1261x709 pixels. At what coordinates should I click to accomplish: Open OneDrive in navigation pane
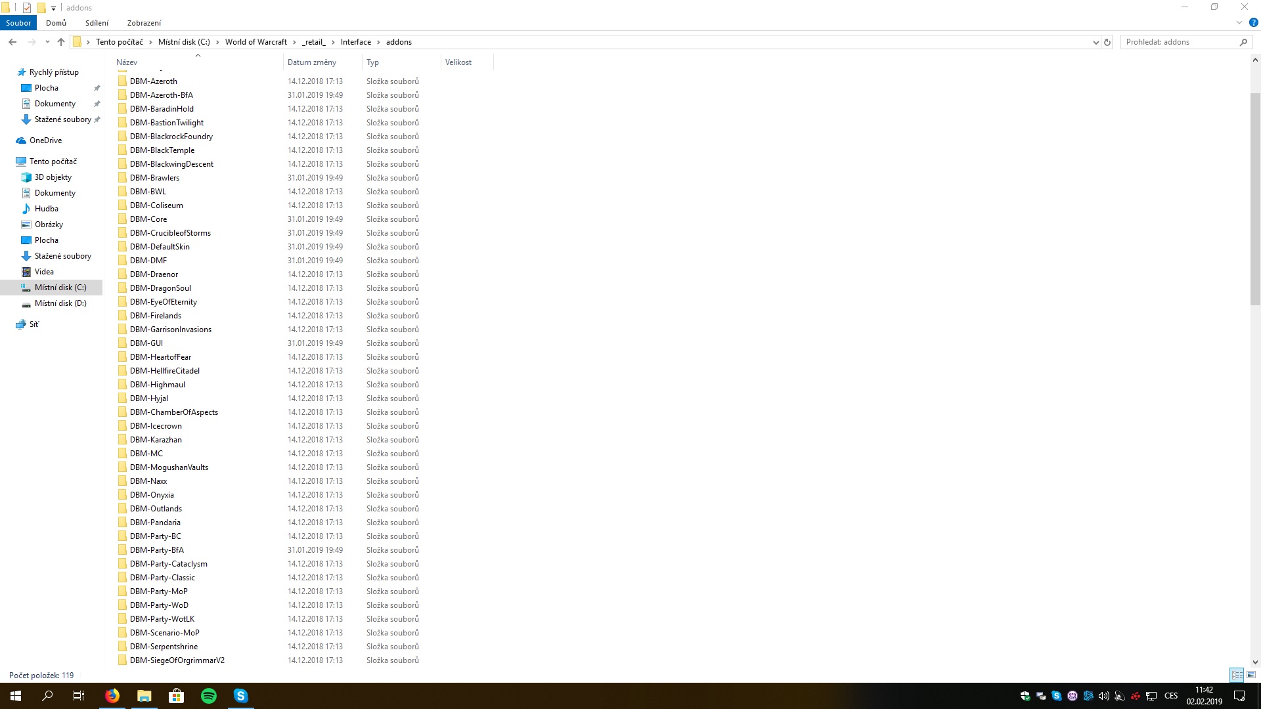pos(45,140)
